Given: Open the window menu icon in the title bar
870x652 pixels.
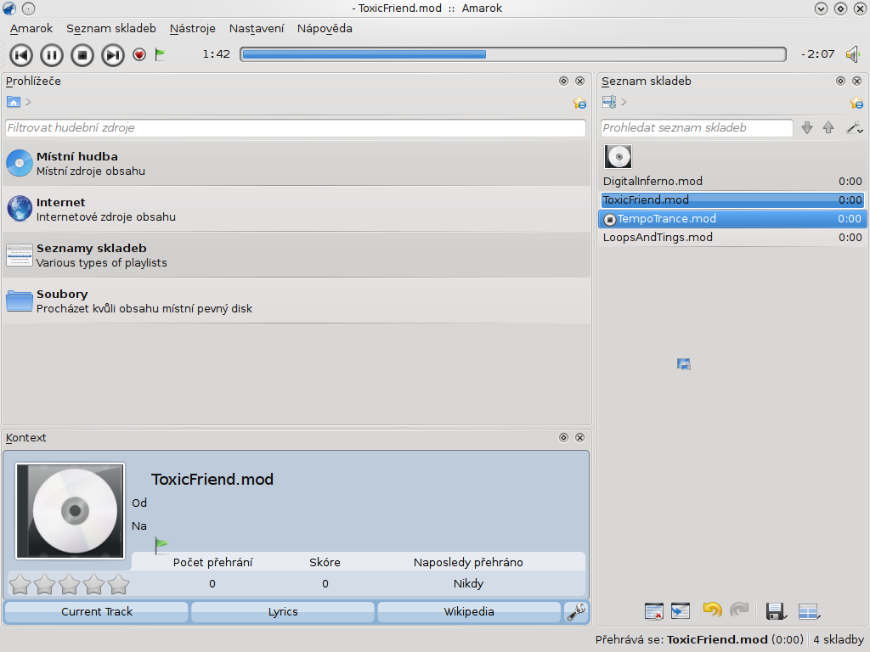Looking at the screenshot, I should pos(9,8).
